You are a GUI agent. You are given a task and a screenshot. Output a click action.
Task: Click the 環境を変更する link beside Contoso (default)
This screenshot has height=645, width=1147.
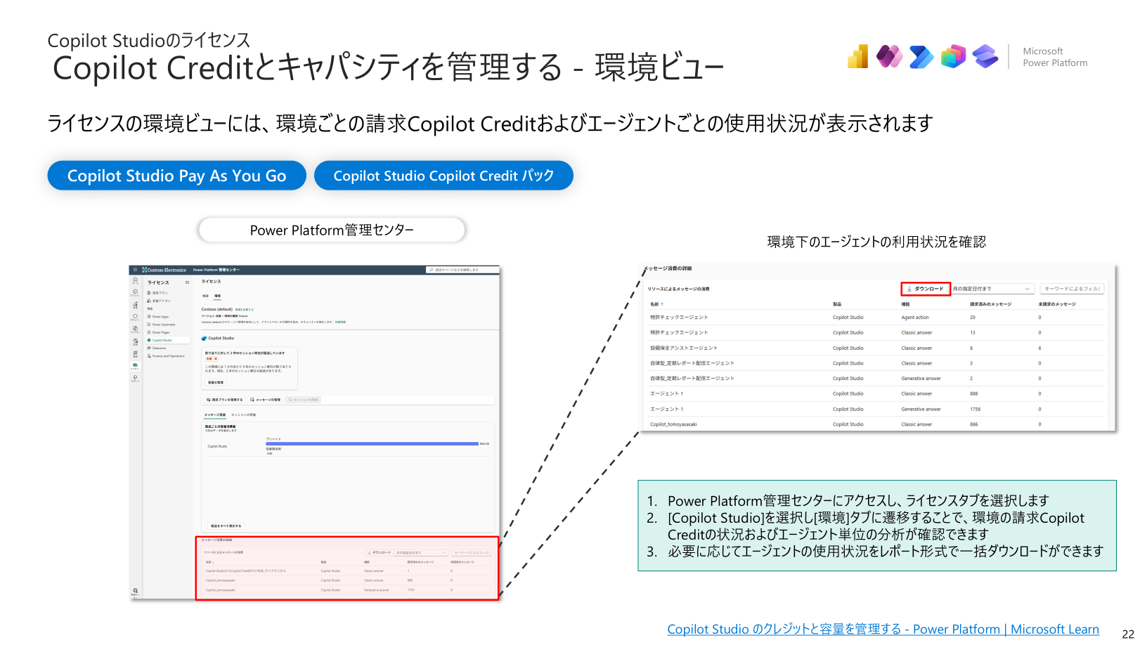coord(245,309)
